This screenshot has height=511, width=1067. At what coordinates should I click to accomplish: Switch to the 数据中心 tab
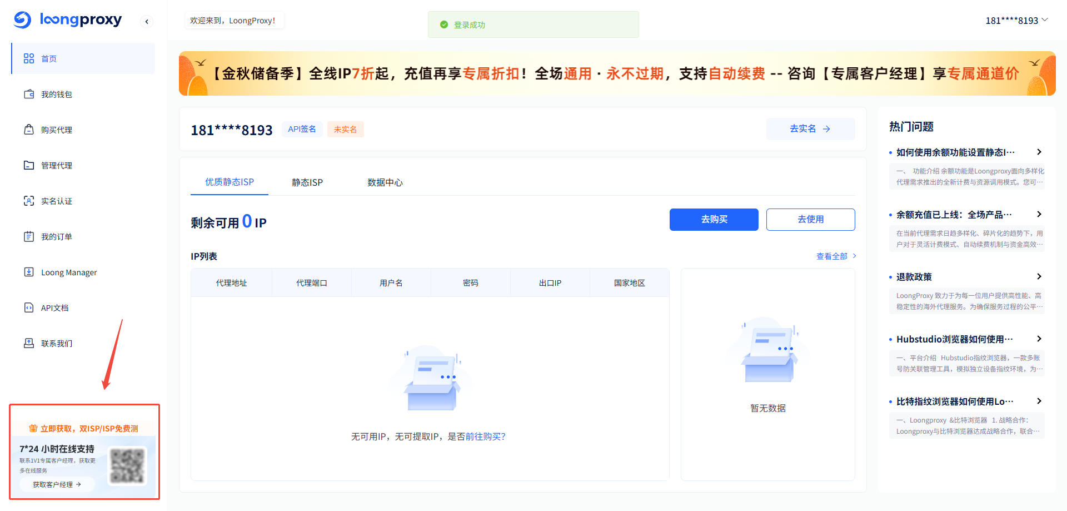385,182
